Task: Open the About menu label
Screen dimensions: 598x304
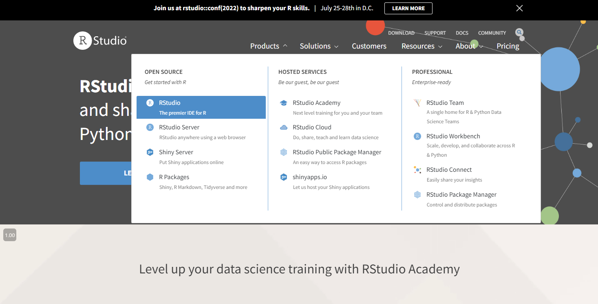Action: click(x=466, y=46)
